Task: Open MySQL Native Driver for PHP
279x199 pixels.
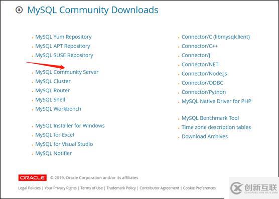Action: click(x=216, y=101)
